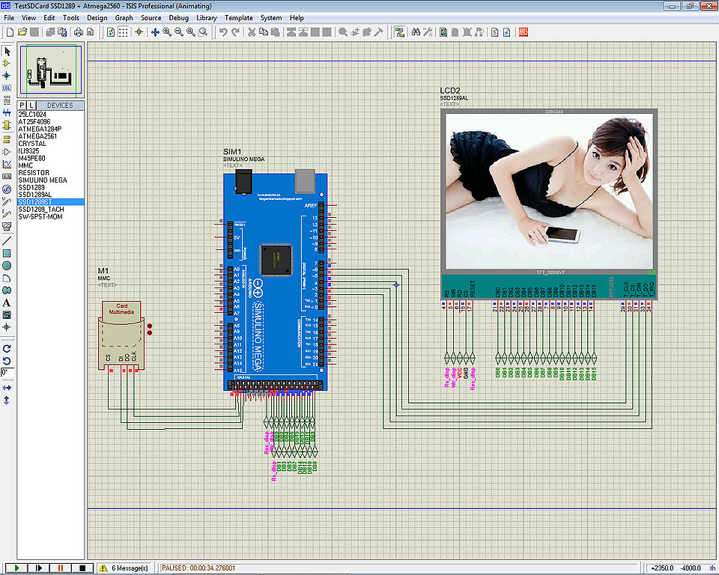The width and height of the screenshot is (719, 575).
Task: Zoom to view entire sheet
Action: (x=191, y=32)
